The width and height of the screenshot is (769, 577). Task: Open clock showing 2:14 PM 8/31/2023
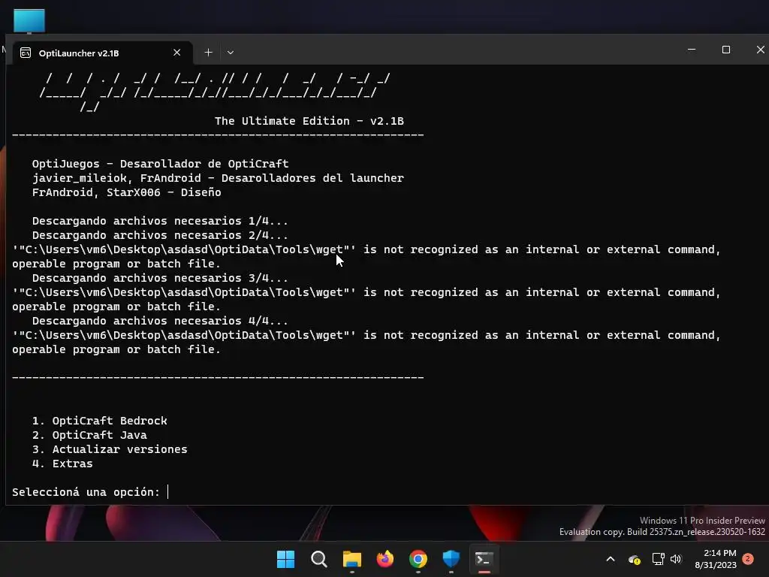tap(716, 559)
